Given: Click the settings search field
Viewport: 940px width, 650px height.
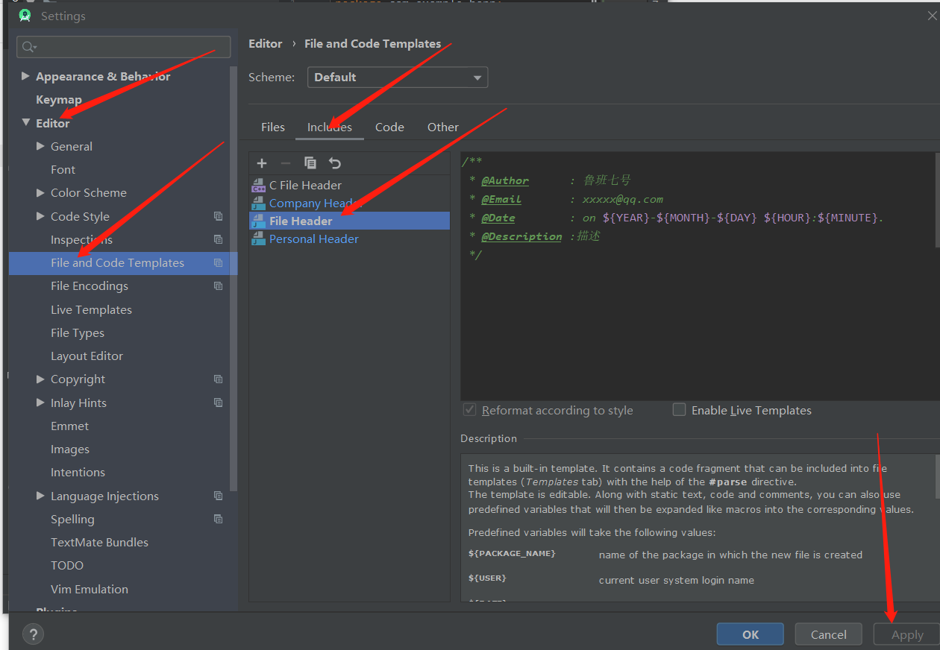Looking at the screenshot, I should tap(123, 46).
